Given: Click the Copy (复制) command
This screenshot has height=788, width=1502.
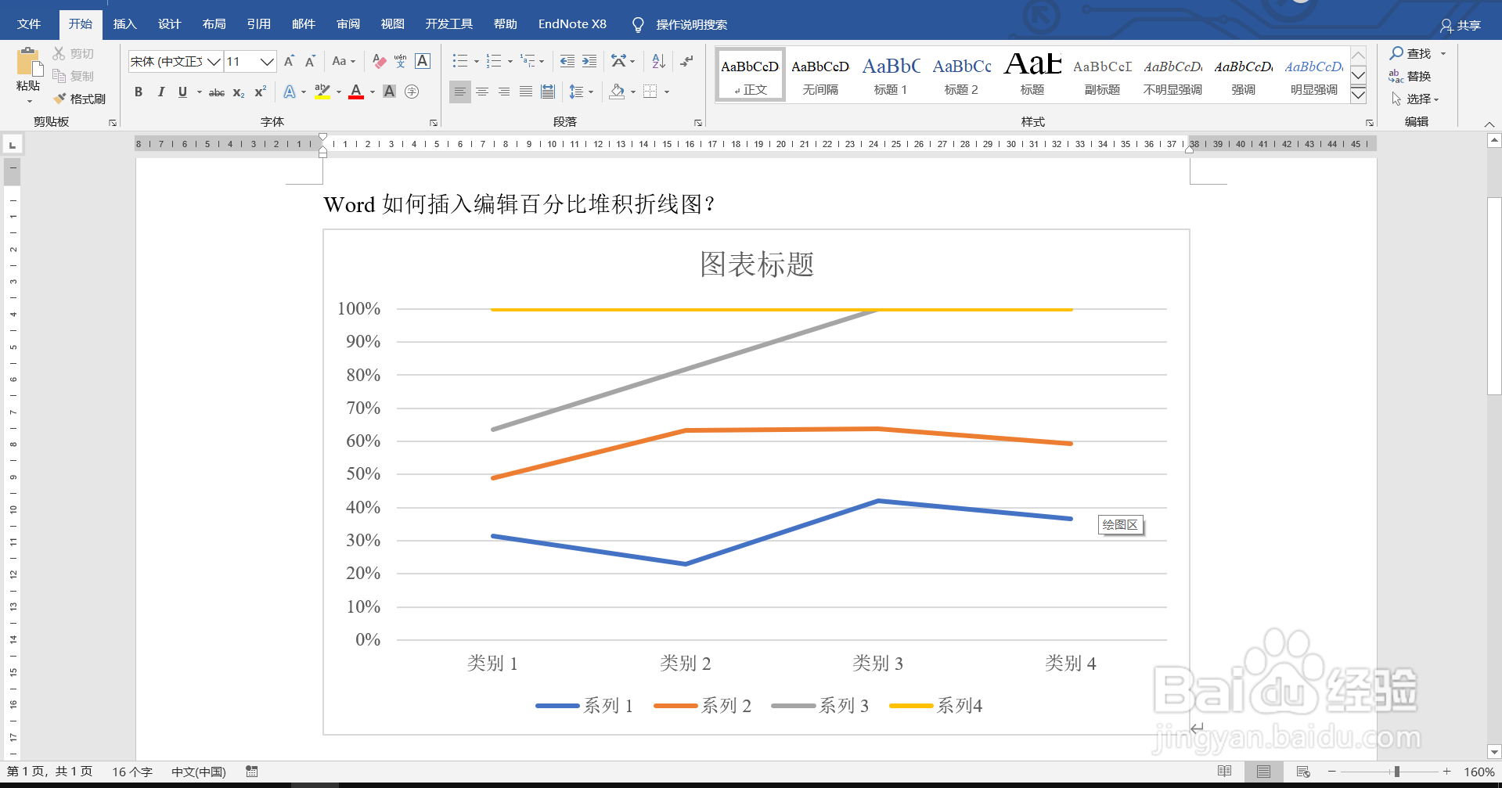Looking at the screenshot, I should (x=74, y=76).
